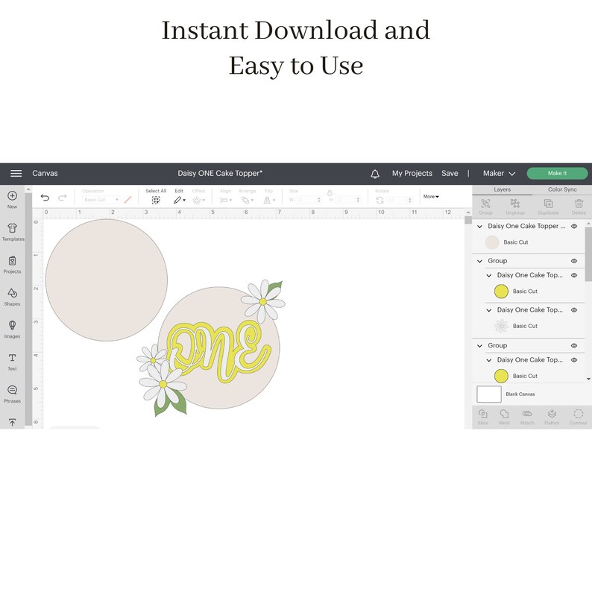Collapse daisy flower Cake Top sublayer

point(488,310)
